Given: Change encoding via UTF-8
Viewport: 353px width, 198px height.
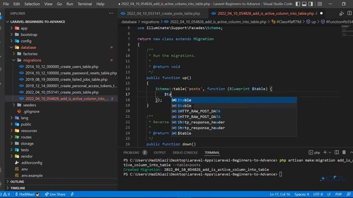Looking at the screenshot, I should 318,194.
